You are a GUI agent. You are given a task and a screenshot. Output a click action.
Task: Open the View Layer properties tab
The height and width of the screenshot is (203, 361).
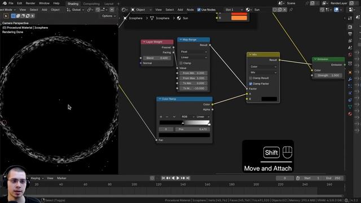point(350,41)
